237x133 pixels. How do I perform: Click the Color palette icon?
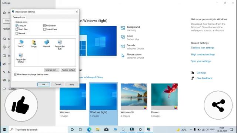click(123, 37)
